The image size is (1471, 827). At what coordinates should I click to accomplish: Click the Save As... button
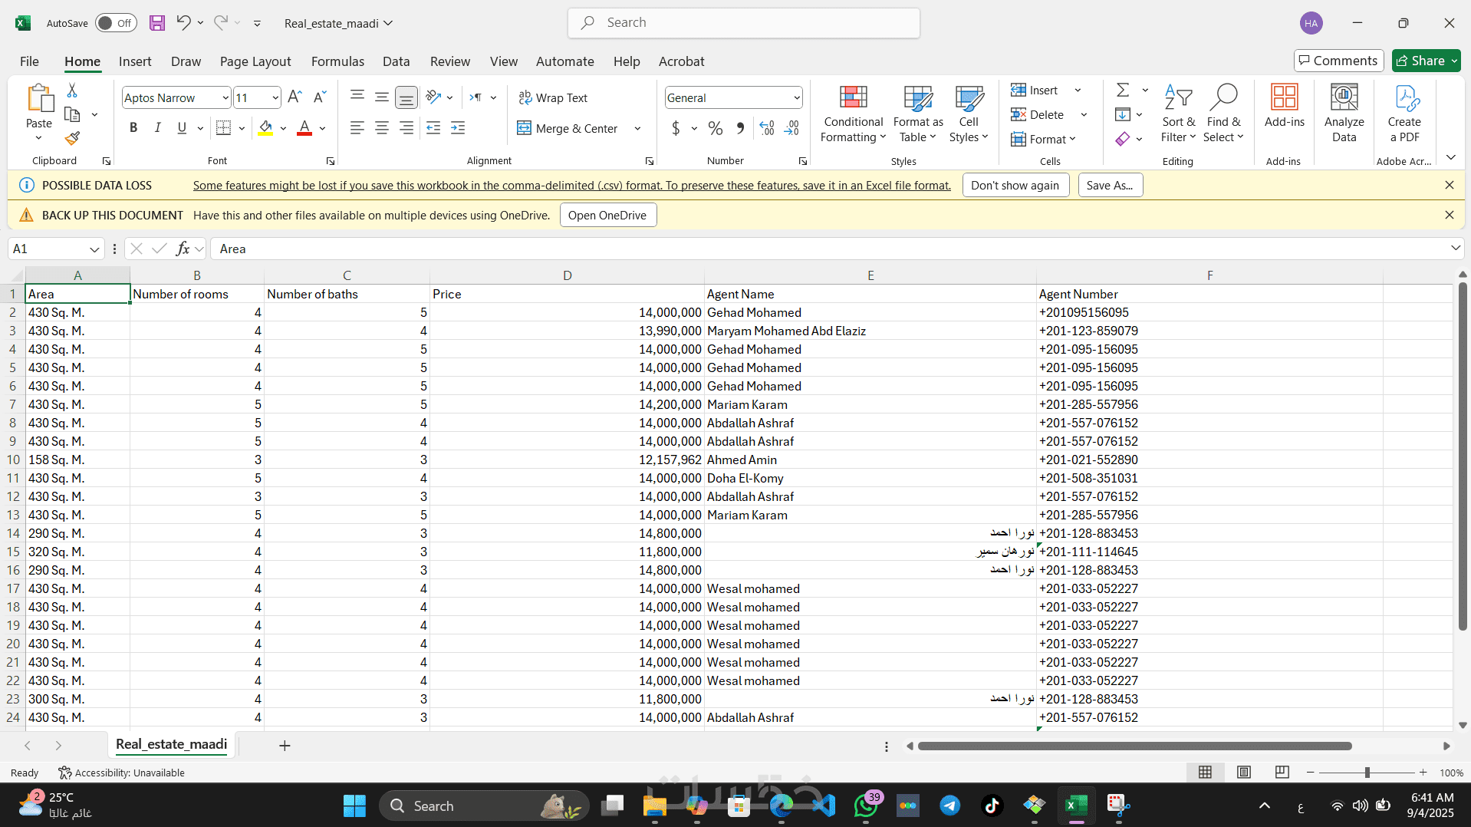pyautogui.click(x=1110, y=185)
